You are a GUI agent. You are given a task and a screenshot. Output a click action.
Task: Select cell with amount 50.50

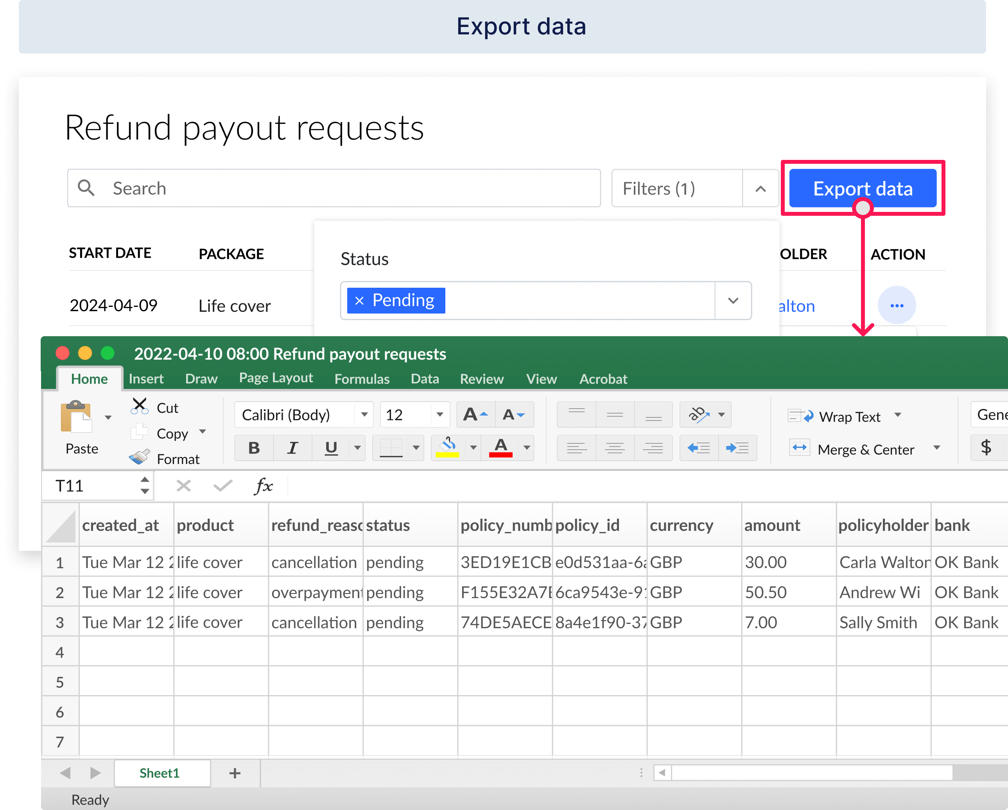click(x=789, y=592)
